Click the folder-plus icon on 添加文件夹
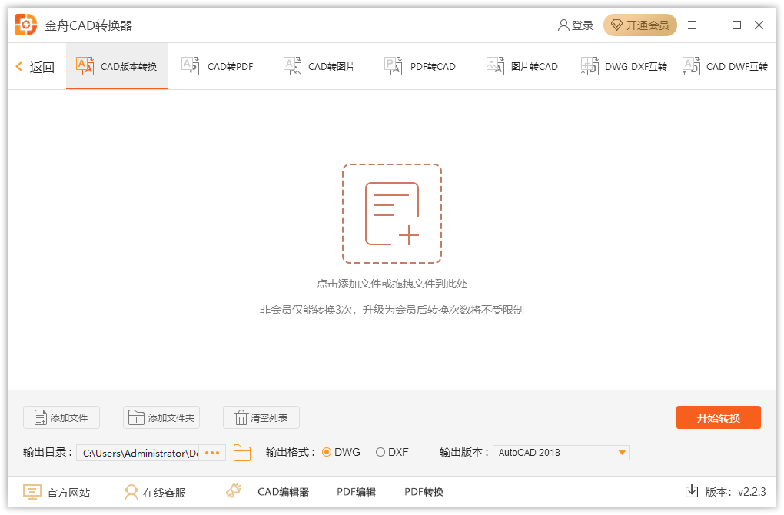This screenshot has height=515, width=784. (136, 417)
